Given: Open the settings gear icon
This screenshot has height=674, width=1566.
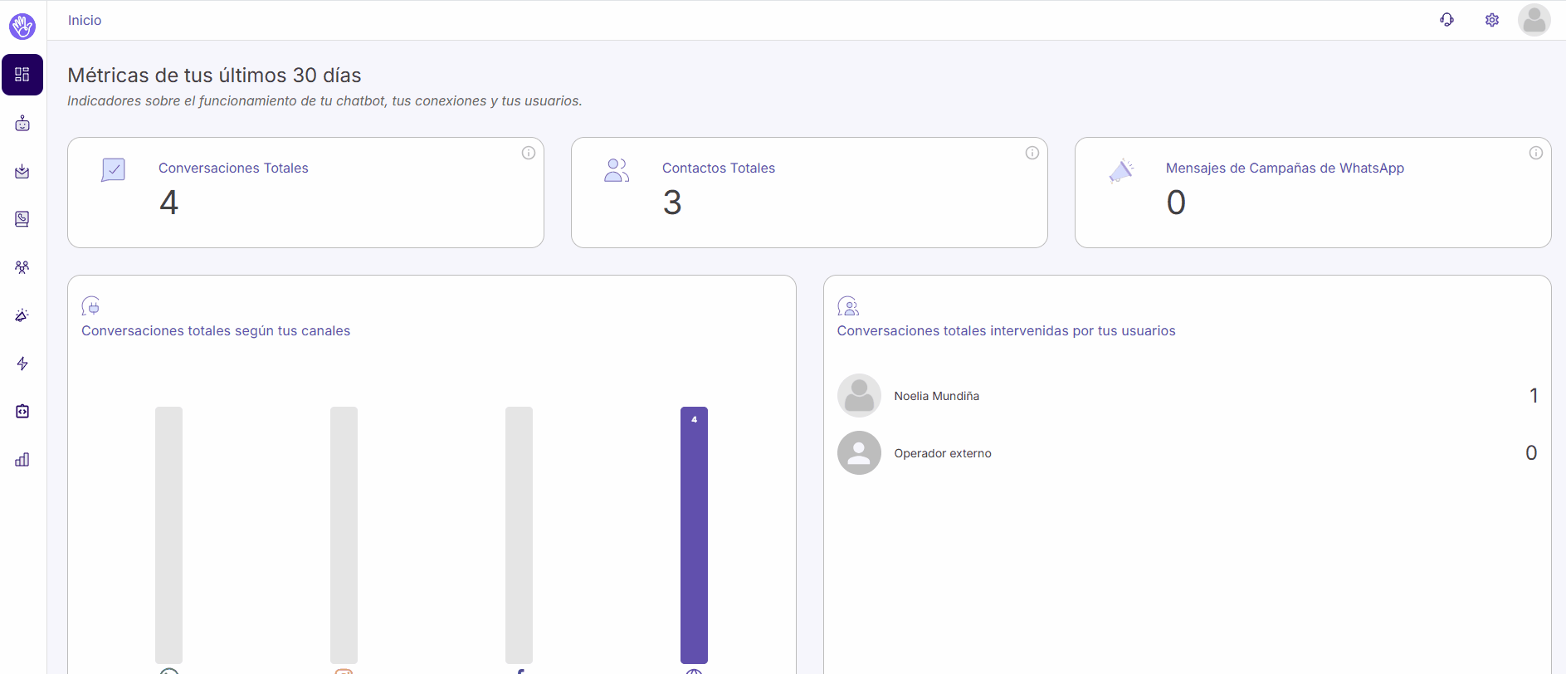Looking at the screenshot, I should coord(1491,20).
